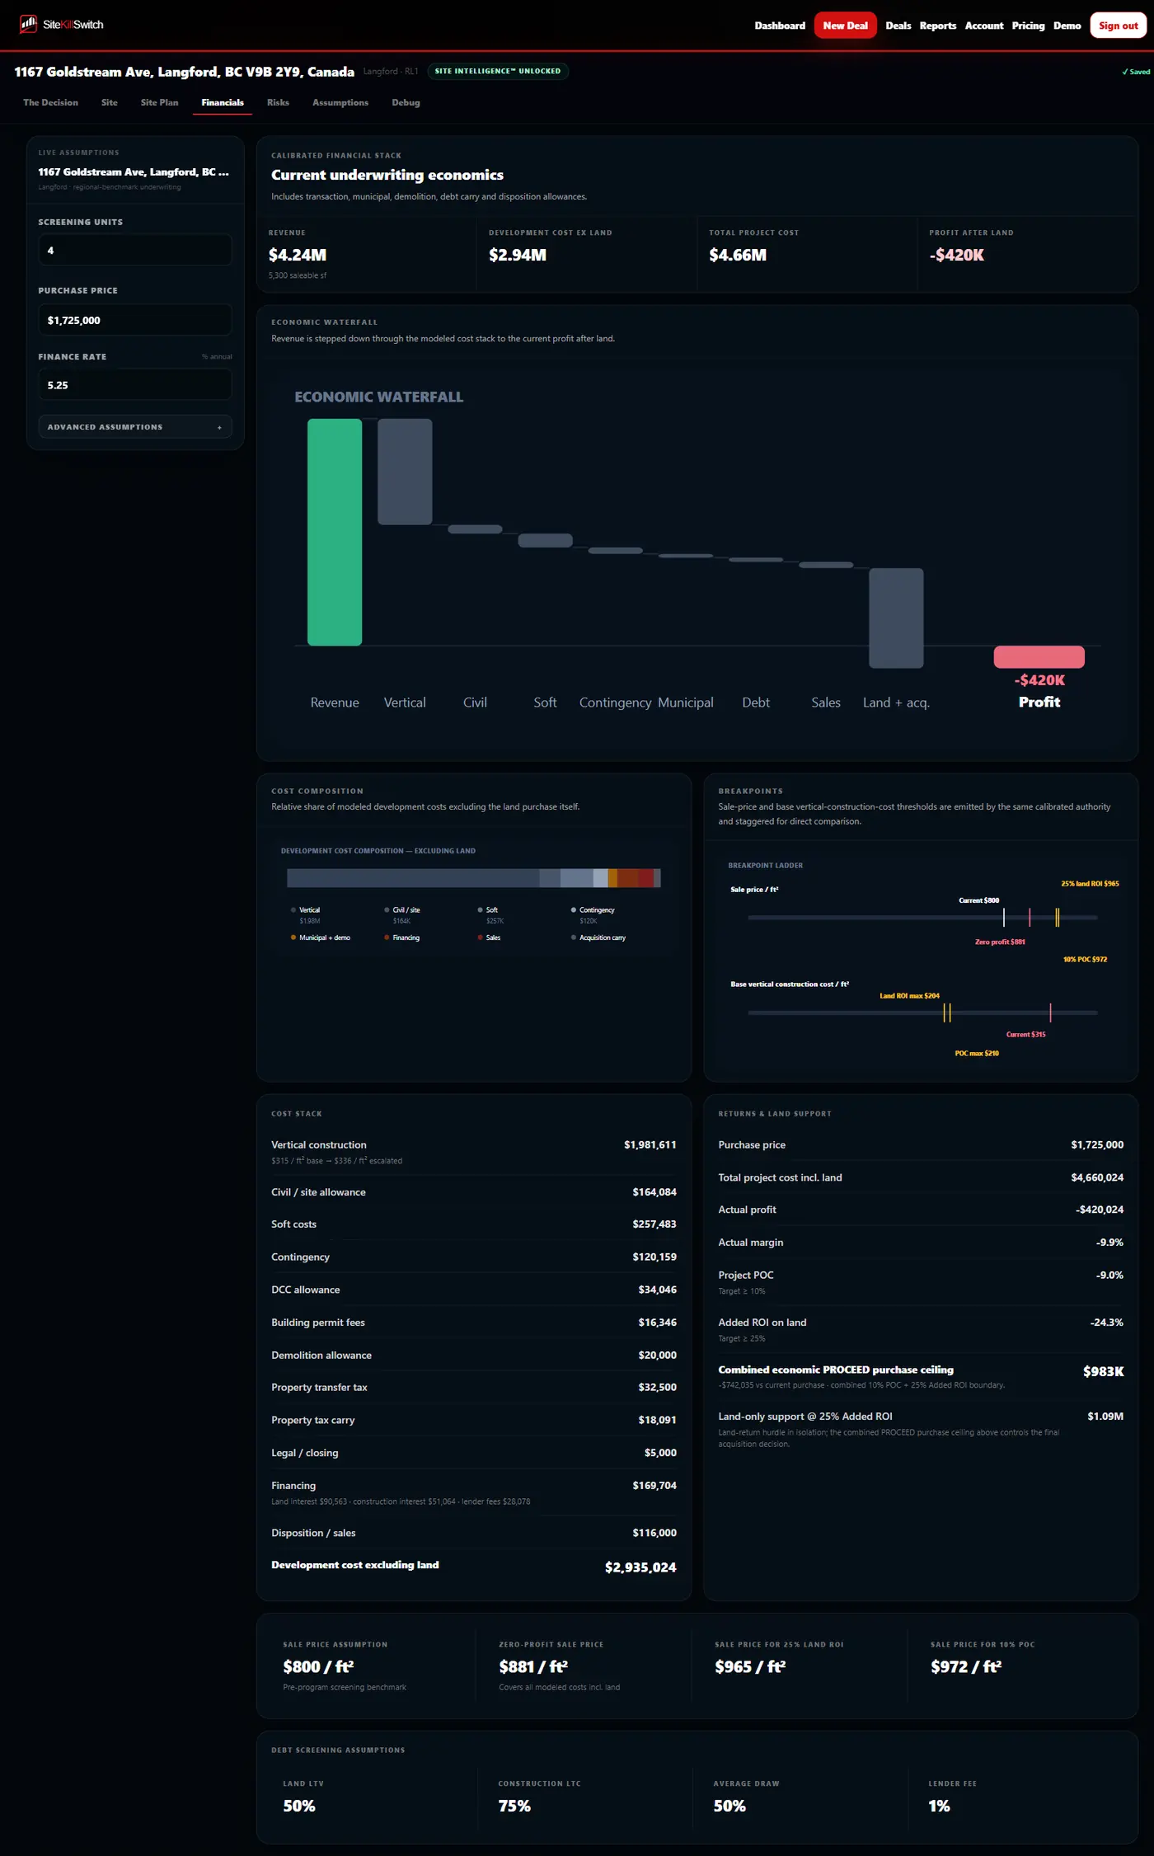Screen dimensions: 1154x1856
Task: Open the Debug tab
Action: click(x=406, y=102)
